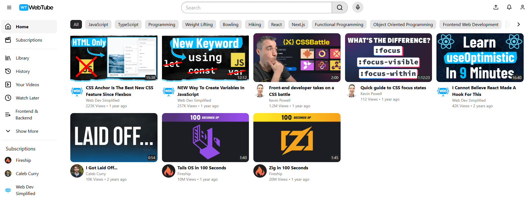Select the Bowling filter chip

click(231, 24)
